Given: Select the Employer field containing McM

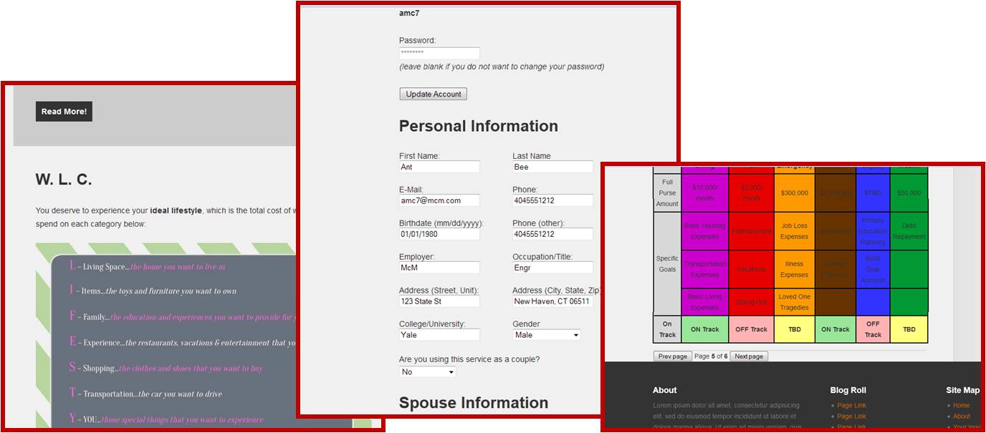Looking at the screenshot, I should pos(439,268).
